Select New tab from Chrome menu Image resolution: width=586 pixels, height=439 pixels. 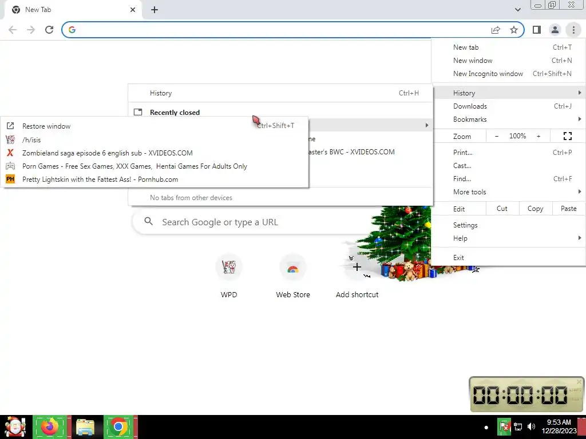coord(508,47)
